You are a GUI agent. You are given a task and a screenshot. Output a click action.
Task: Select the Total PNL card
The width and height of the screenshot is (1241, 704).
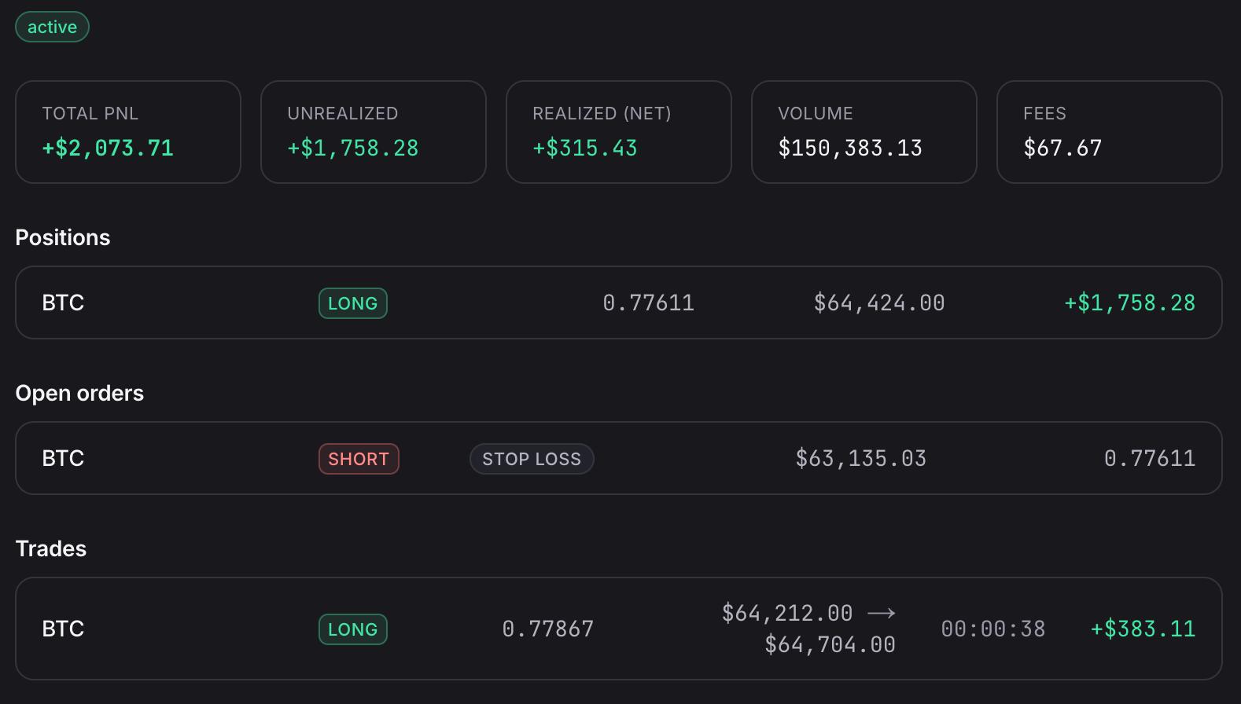pyautogui.click(x=128, y=132)
